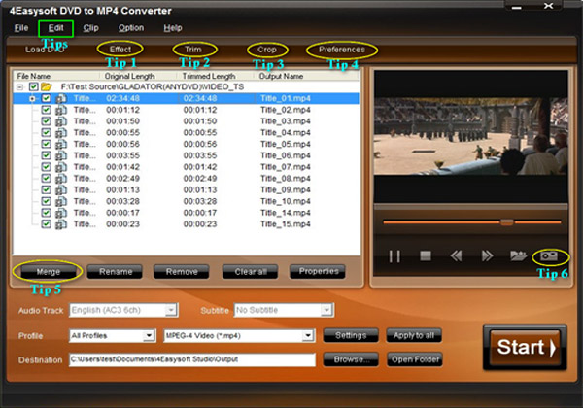
Task: Click the film icon of Title_09.mp4 row
Action: pyautogui.click(x=61, y=189)
